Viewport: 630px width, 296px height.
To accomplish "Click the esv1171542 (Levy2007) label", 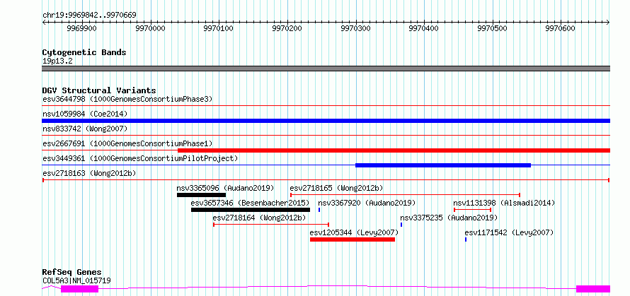I will pyautogui.click(x=509, y=232).
